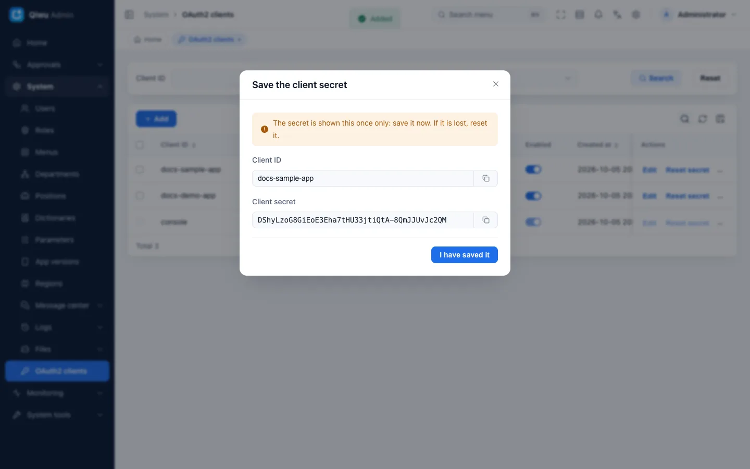Image resolution: width=750 pixels, height=469 pixels.
Task: Open Positions in the sidebar
Action: tap(57, 196)
